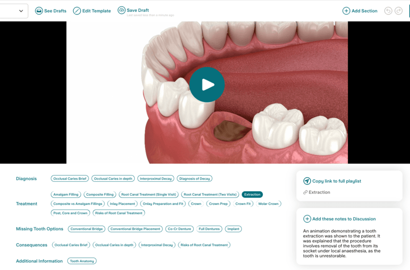Click 'Last saved less than a minute ago'

(150, 15)
